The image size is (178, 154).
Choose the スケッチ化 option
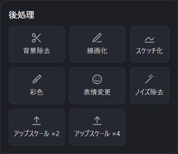150,44
